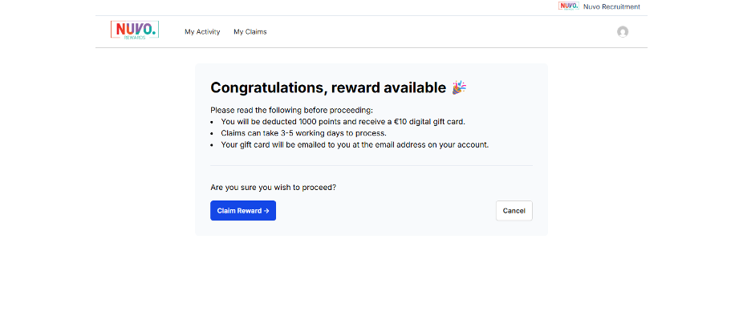The image size is (755, 332).
Task: Click the Cancel button
Action: click(513, 211)
